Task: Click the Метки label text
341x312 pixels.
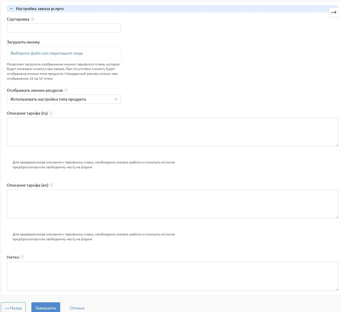Action: pos(13,257)
